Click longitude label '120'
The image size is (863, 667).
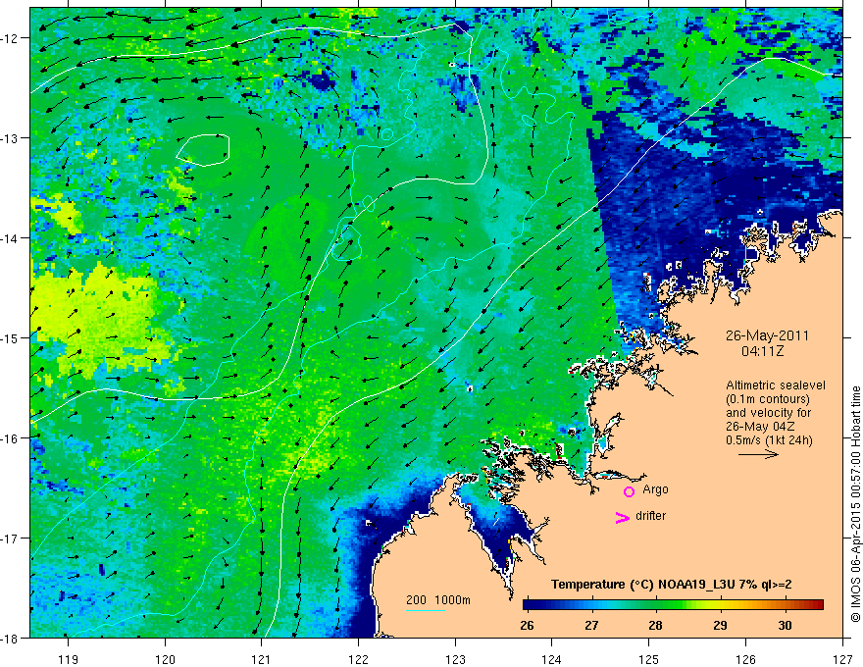coord(165,659)
